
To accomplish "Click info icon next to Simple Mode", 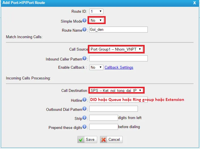I will 84,21.
